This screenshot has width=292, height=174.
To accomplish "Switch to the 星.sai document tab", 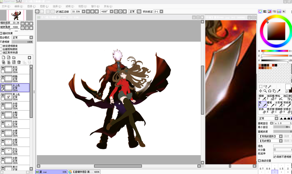I will click(x=51, y=172).
